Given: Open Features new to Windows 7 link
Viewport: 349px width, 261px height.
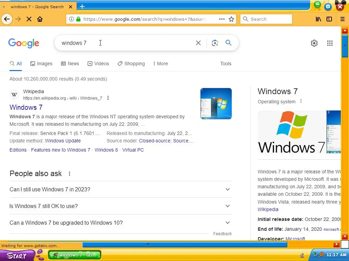Looking at the screenshot, I should [61, 150].
